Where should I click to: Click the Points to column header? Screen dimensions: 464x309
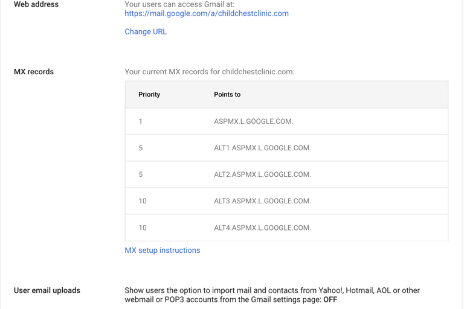tap(227, 95)
